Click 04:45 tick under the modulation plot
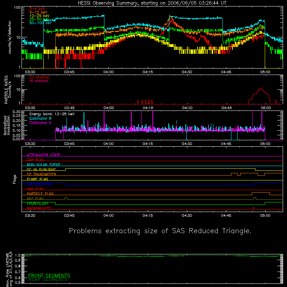Screen dimensions: 287x287 [x=226, y=144]
